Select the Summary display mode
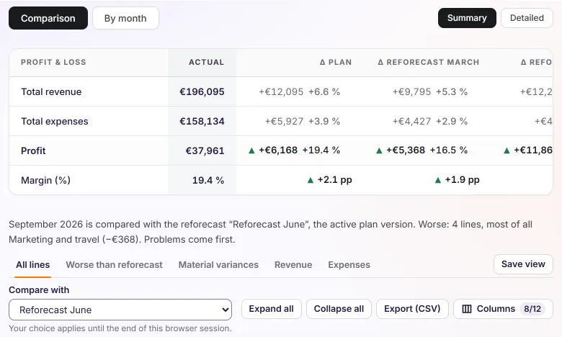The width and height of the screenshot is (562, 337). 467,18
